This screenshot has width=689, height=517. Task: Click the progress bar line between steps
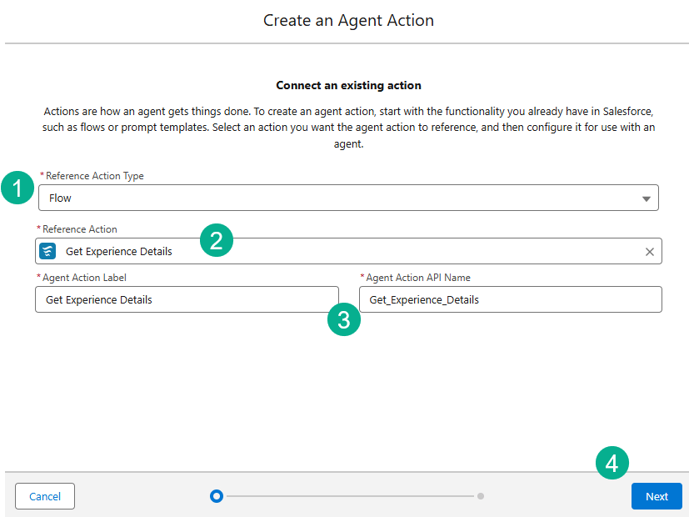[x=350, y=496]
